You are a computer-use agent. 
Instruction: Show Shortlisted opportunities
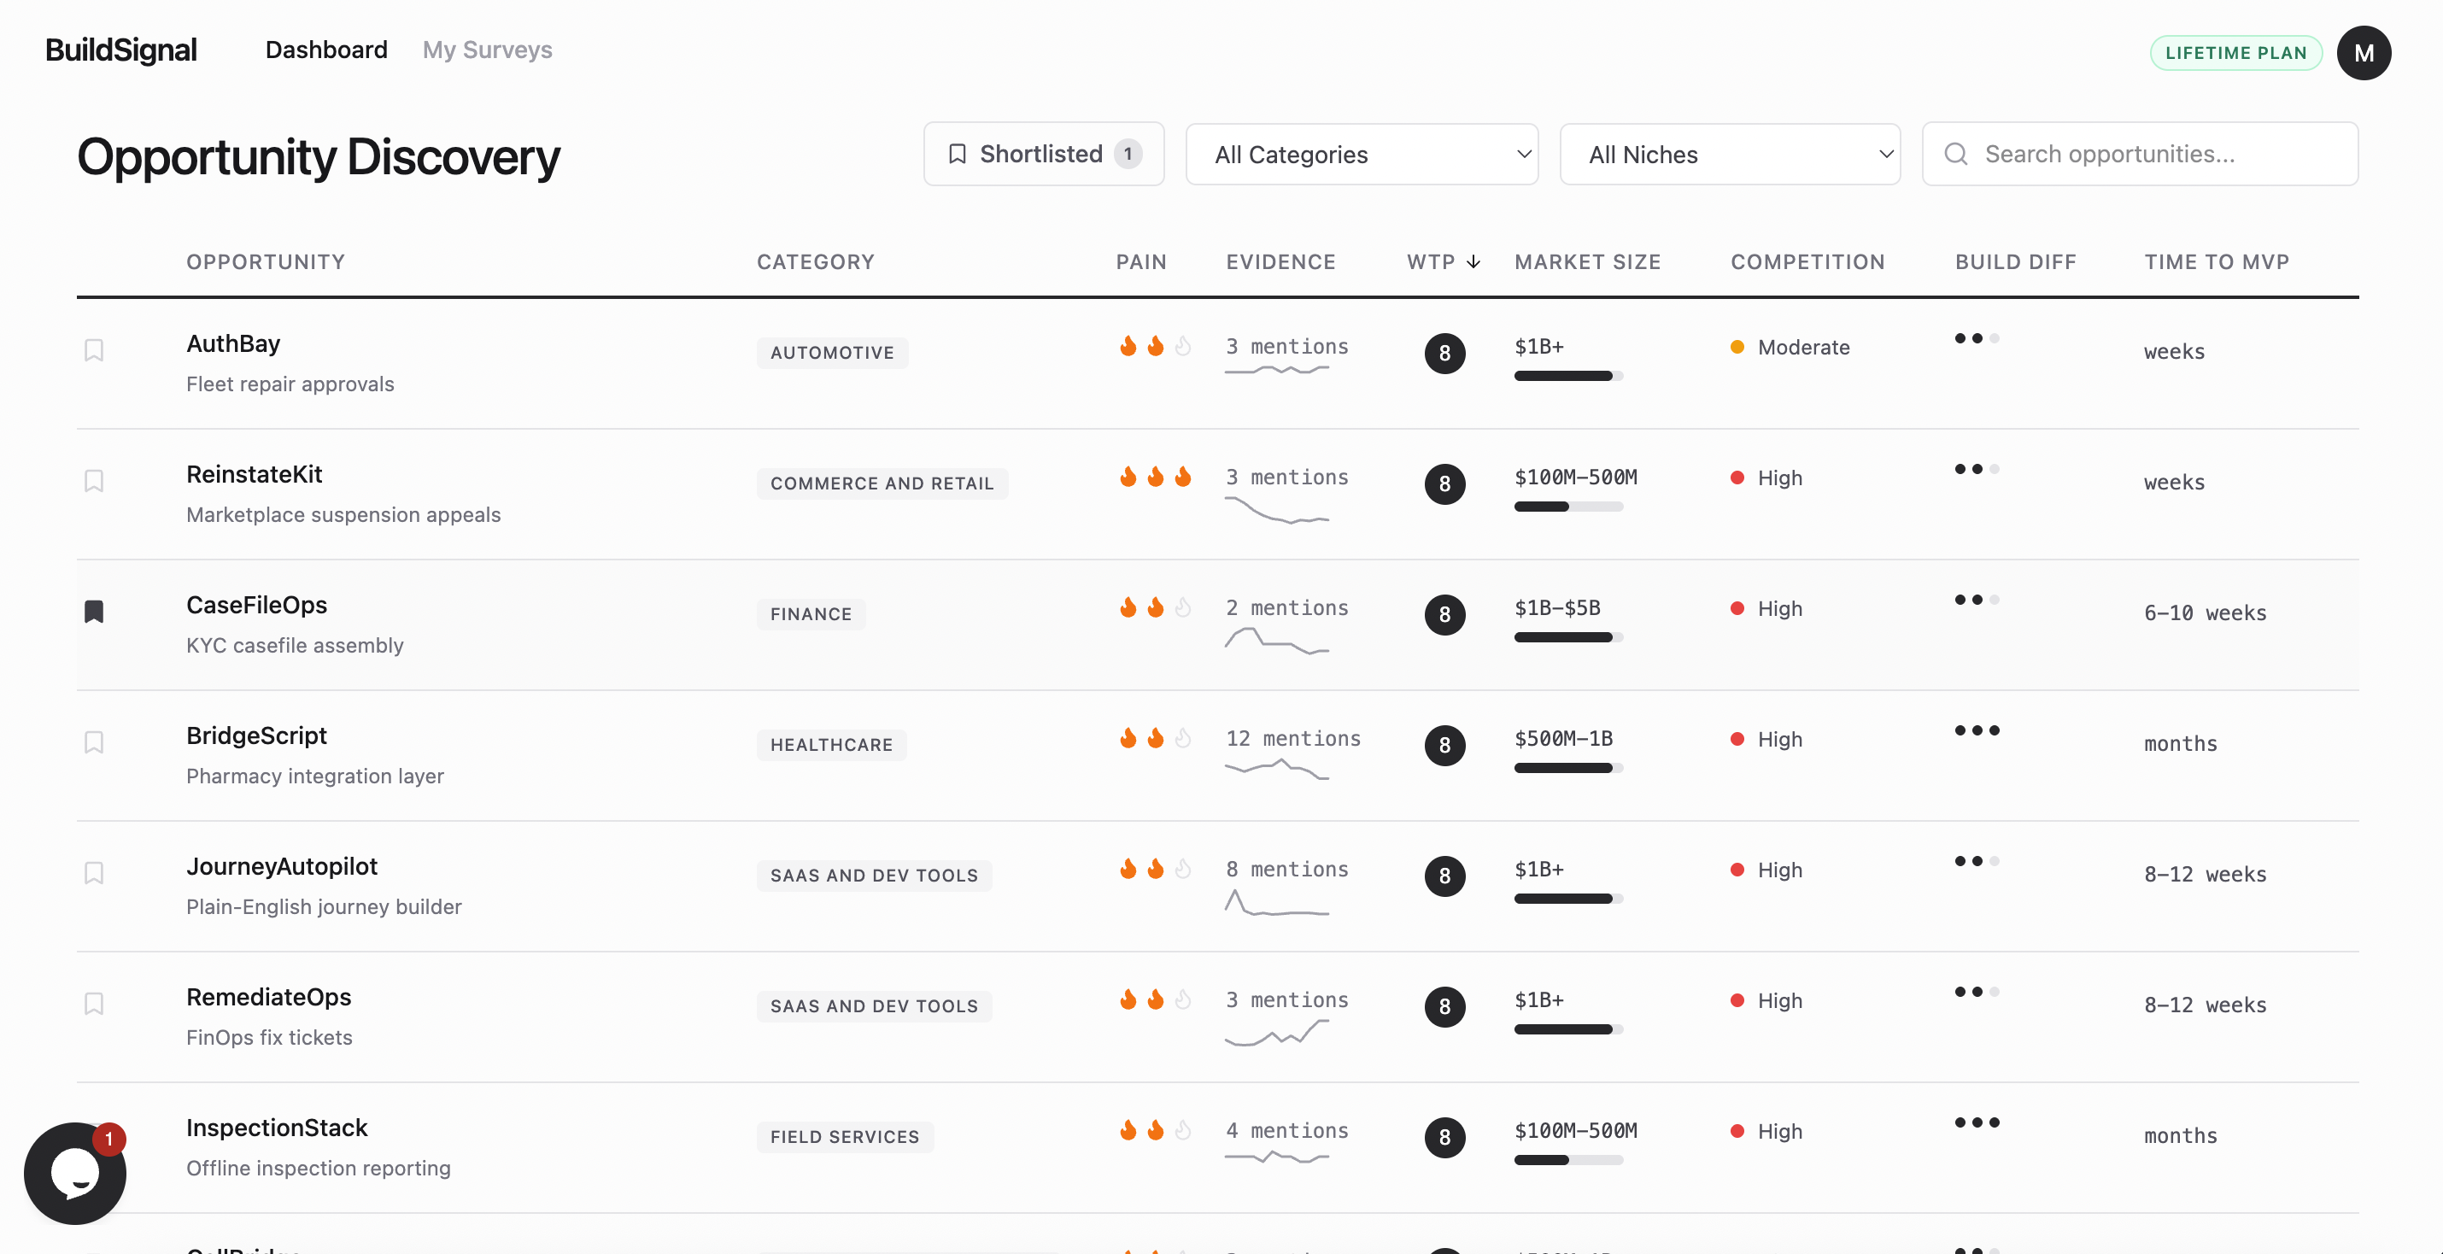tap(1043, 154)
